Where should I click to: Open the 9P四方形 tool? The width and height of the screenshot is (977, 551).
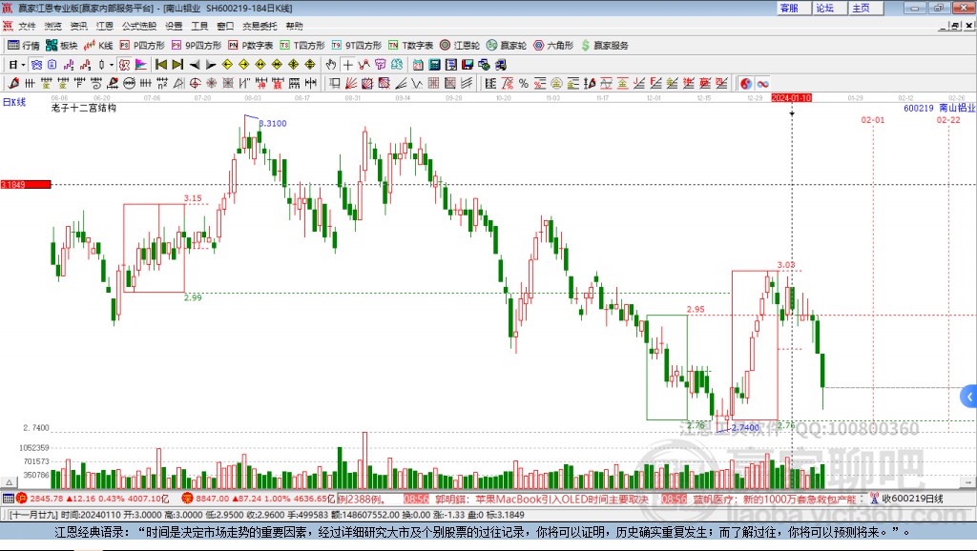(197, 46)
